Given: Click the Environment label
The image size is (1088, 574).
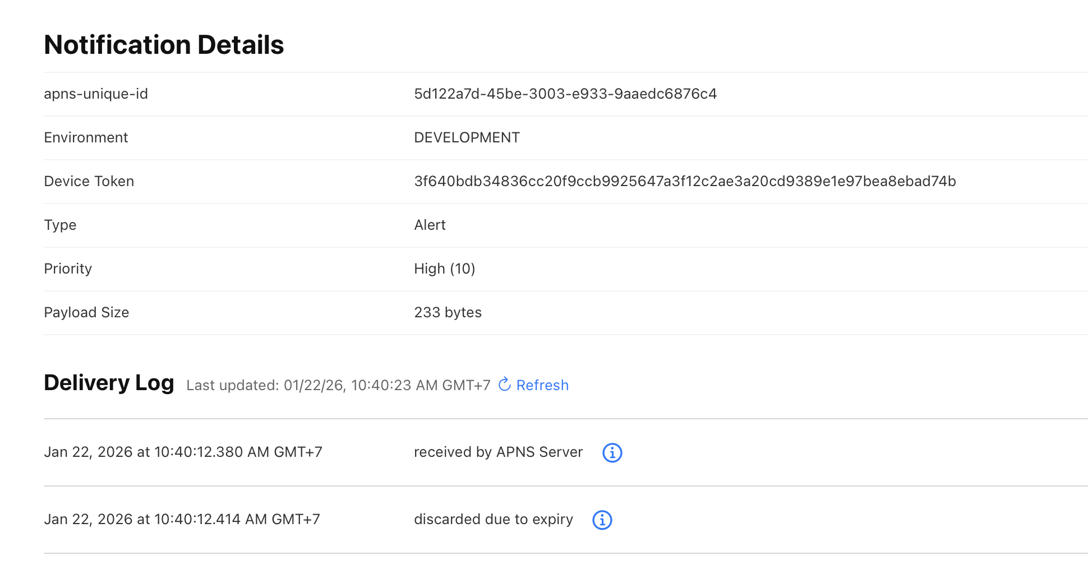Looking at the screenshot, I should 86,137.
